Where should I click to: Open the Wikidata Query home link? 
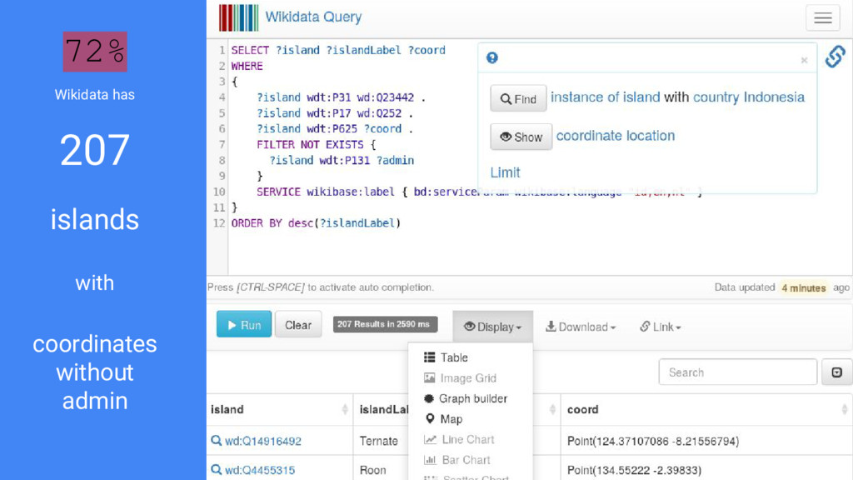pos(313,17)
